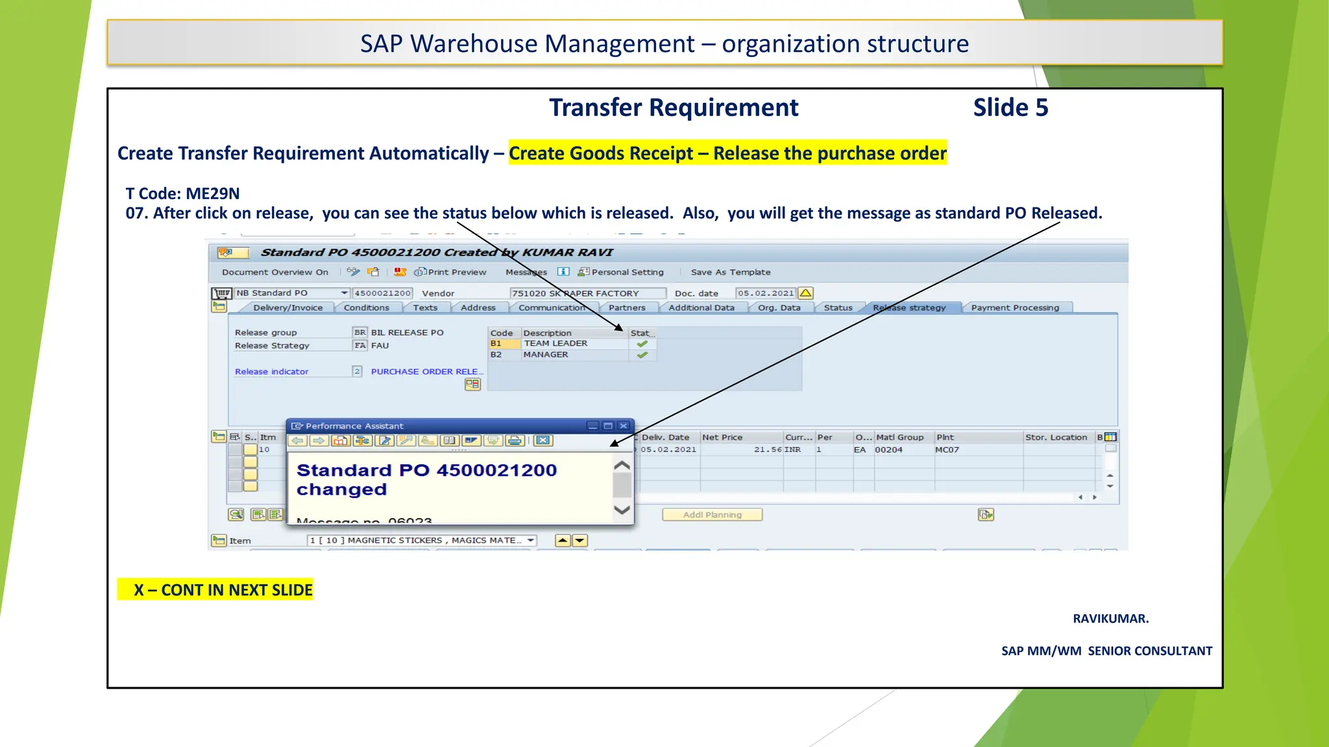Click the yellow status box of item 10
Screen dimensions: 1329x747
tap(250, 449)
